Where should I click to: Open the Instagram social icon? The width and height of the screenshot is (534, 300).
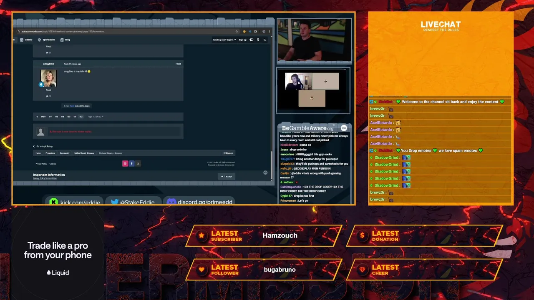pos(125,164)
